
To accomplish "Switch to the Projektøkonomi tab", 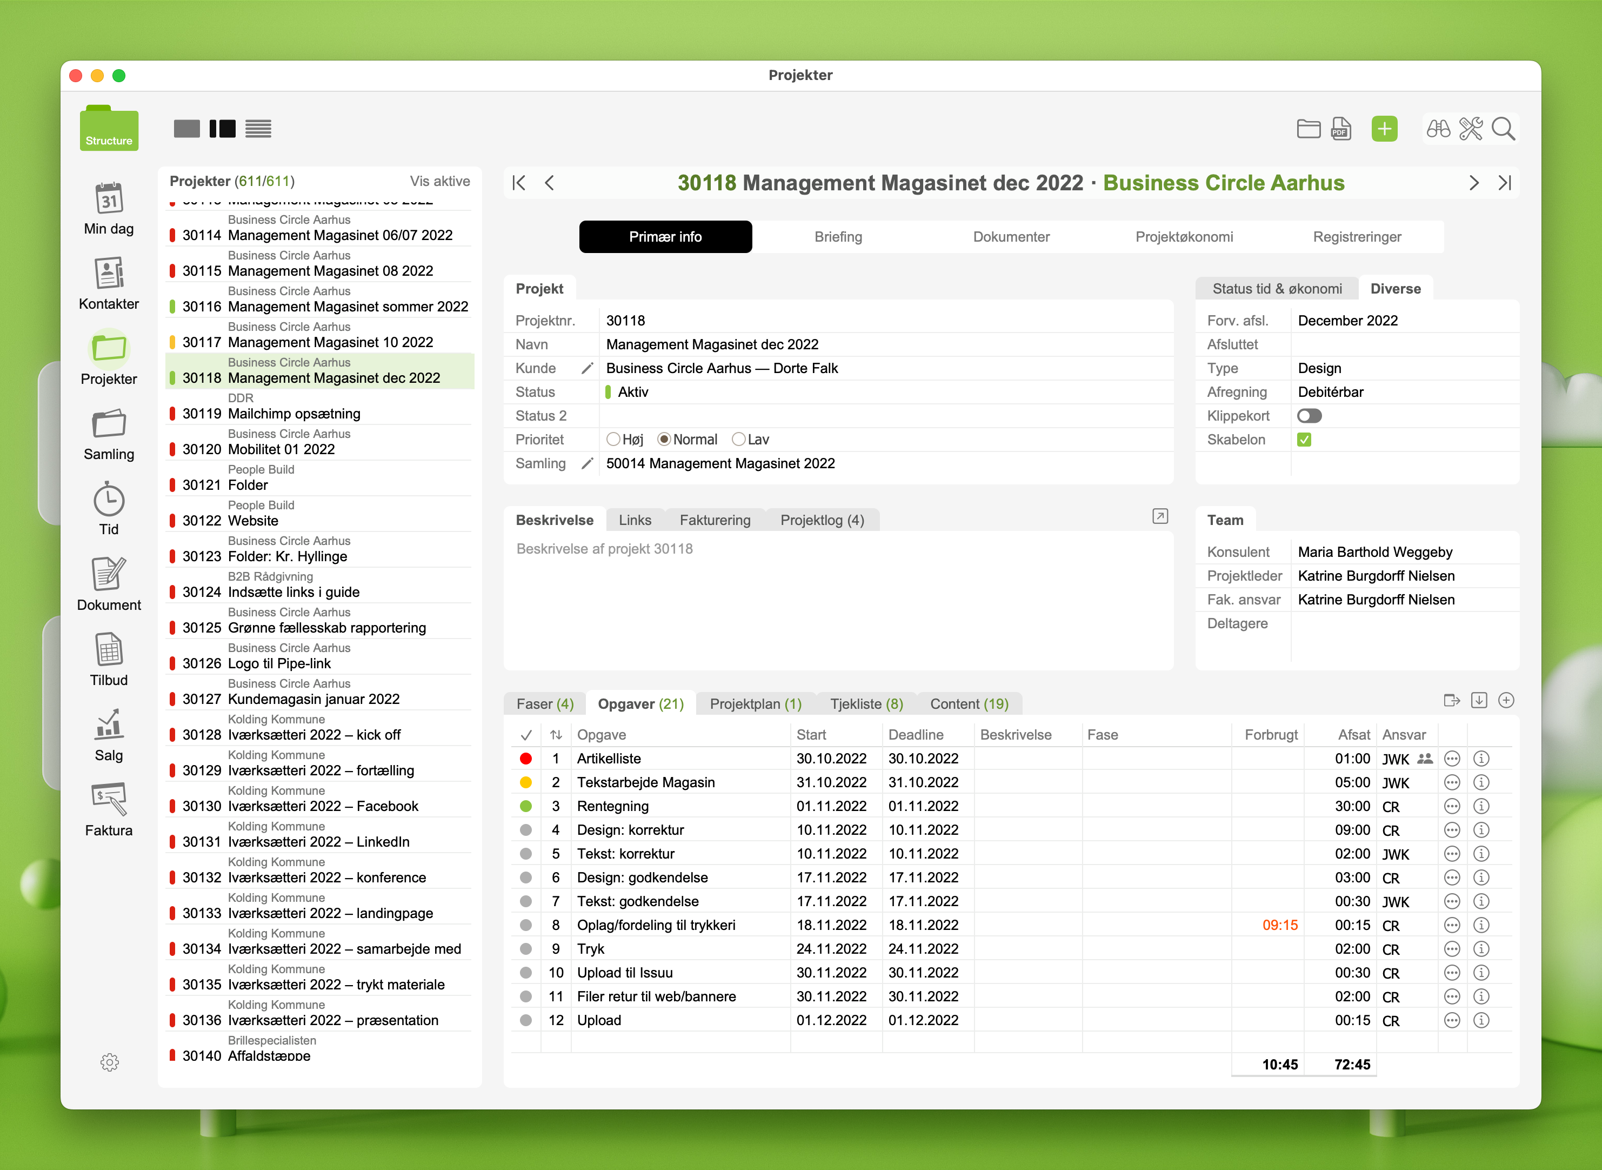I will (x=1184, y=237).
